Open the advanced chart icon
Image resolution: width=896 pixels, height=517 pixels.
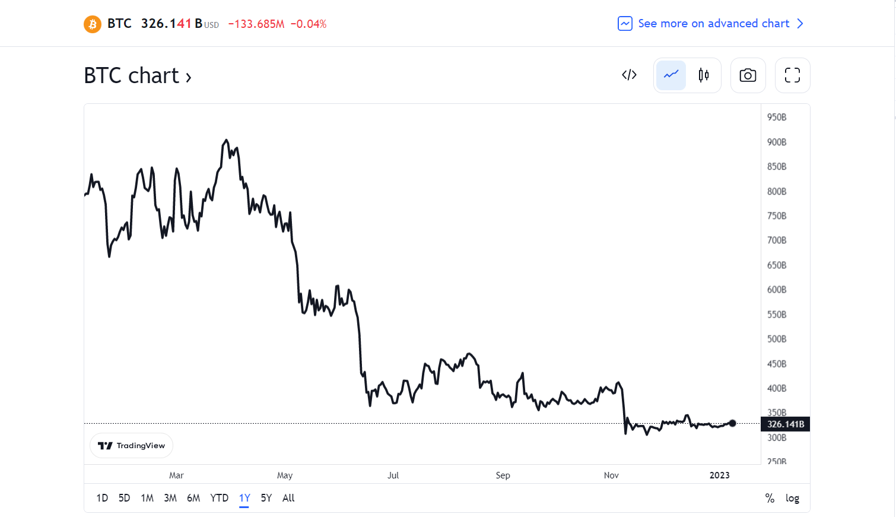click(625, 23)
